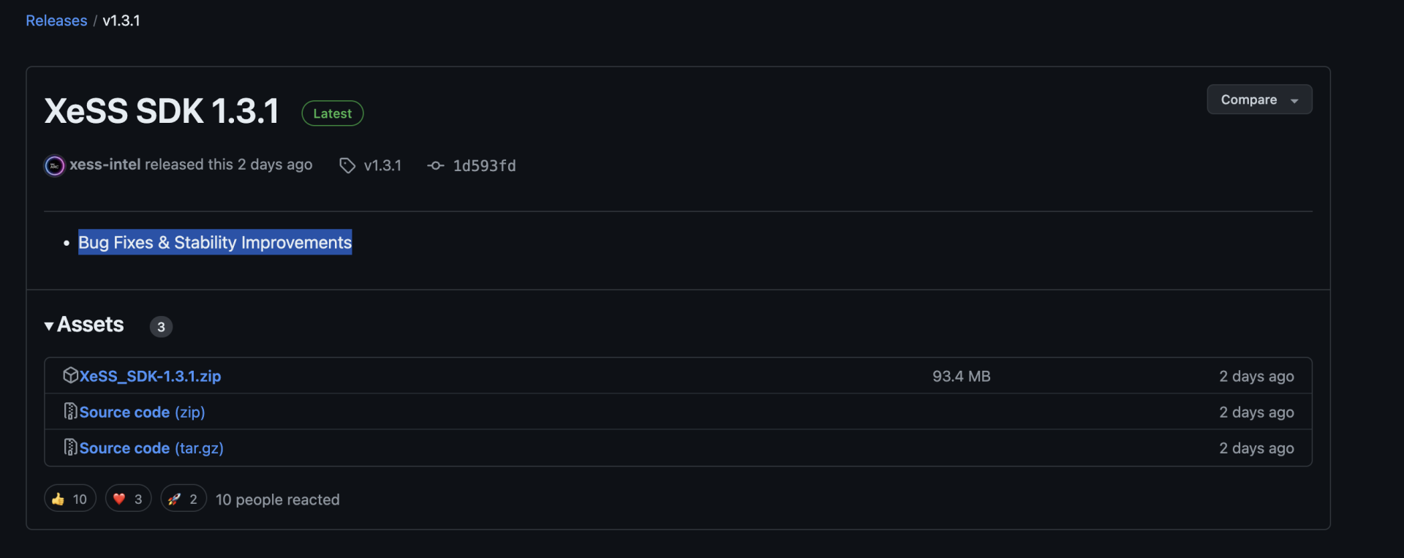Viewport: 1404px width, 558px height.
Task: Open the Compare dropdown
Action: (1258, 100)
